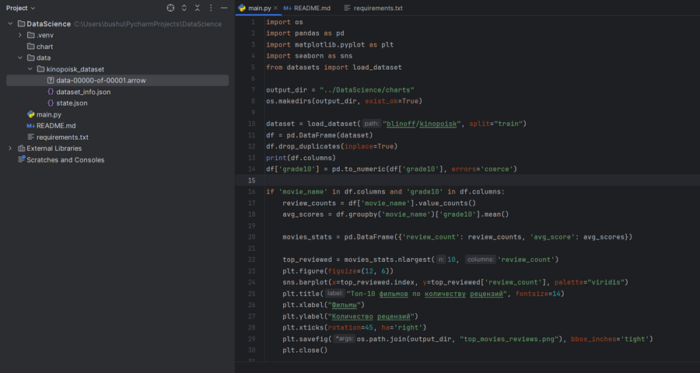Image resolution: width=700 pixels, height=373 pixels.
Task: Collapse the kinopoisk_dataset folder
Action: pos(30,69)
